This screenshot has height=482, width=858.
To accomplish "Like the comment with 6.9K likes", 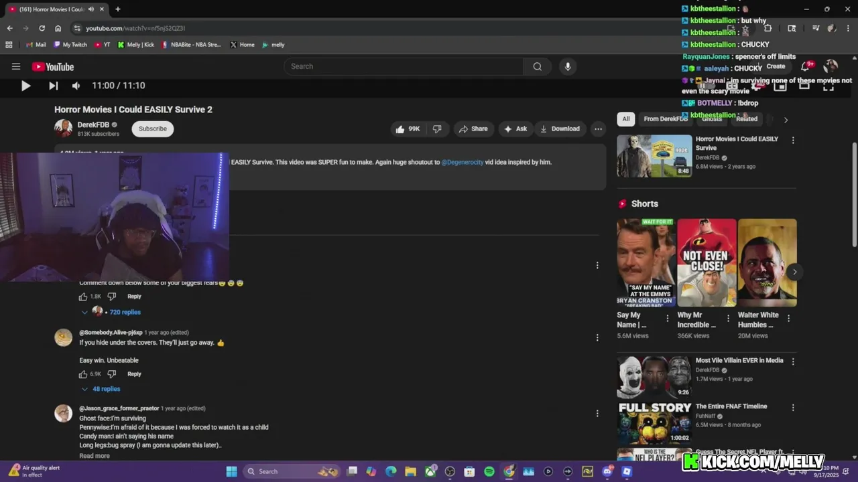I will pyautogui.click(x=83, y=374).
